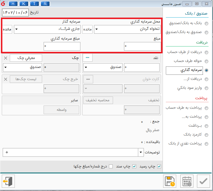The height and width of the screenshot is (191, 213).
Task: Expand the توضيحات dropdown arrow
Action: 141,152
